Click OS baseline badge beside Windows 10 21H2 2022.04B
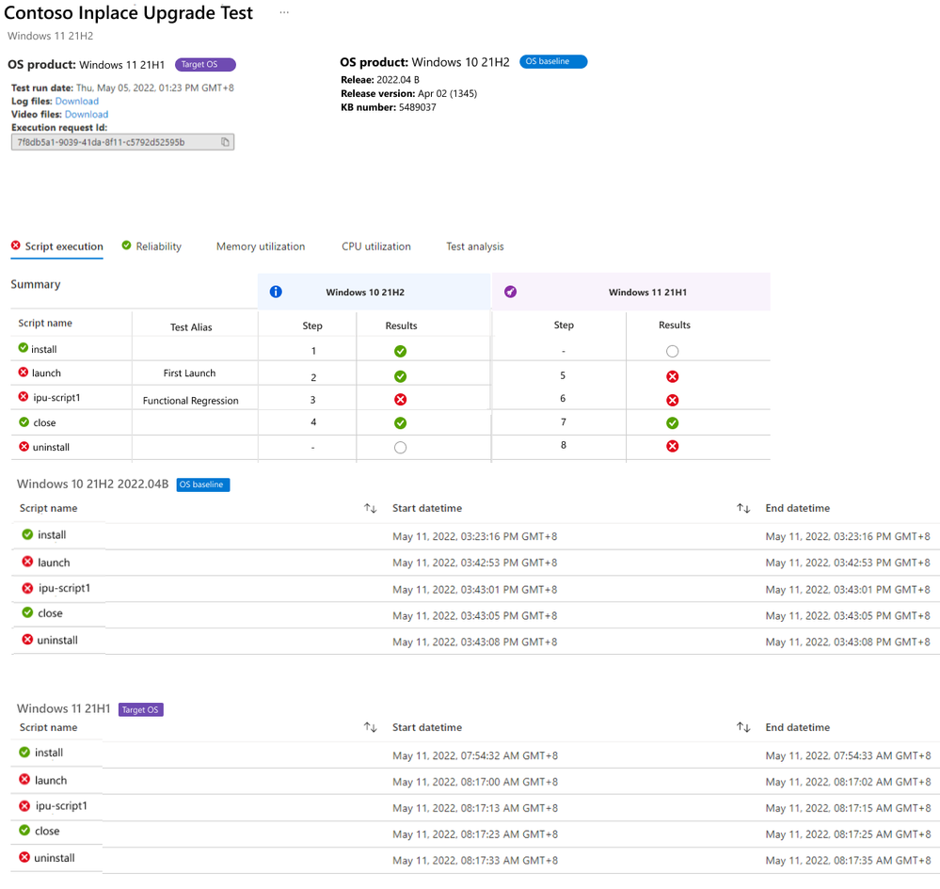Screen dimensions: 940x889 pyautogui.click(x=202, y=484)
